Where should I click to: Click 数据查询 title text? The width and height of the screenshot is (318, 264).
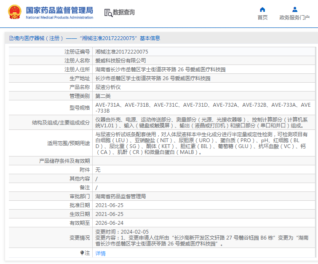click(123, 12)
